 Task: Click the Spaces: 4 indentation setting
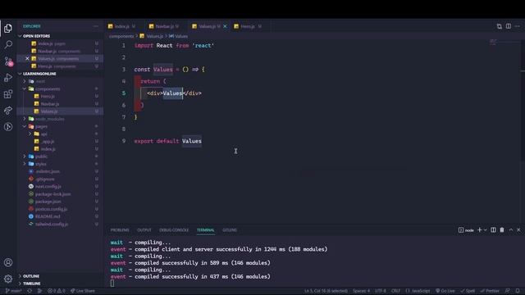click(361, 291)
